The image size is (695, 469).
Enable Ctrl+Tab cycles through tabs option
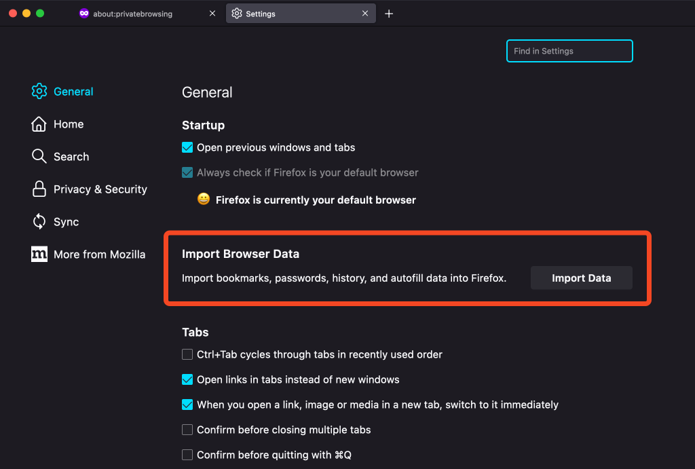click(x=187, y=354)
